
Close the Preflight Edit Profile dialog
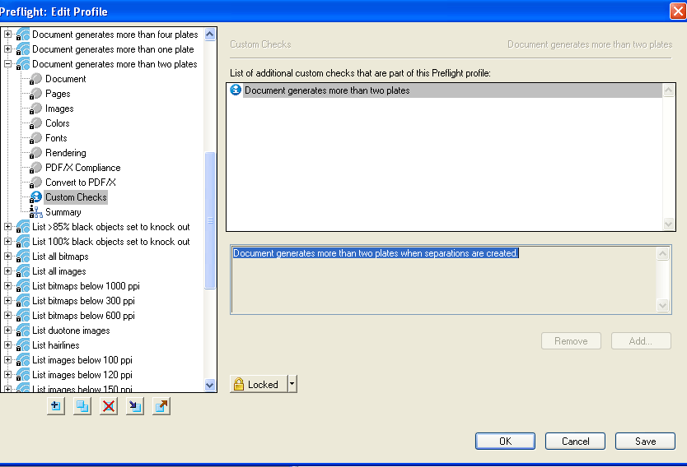click(678, 11)
